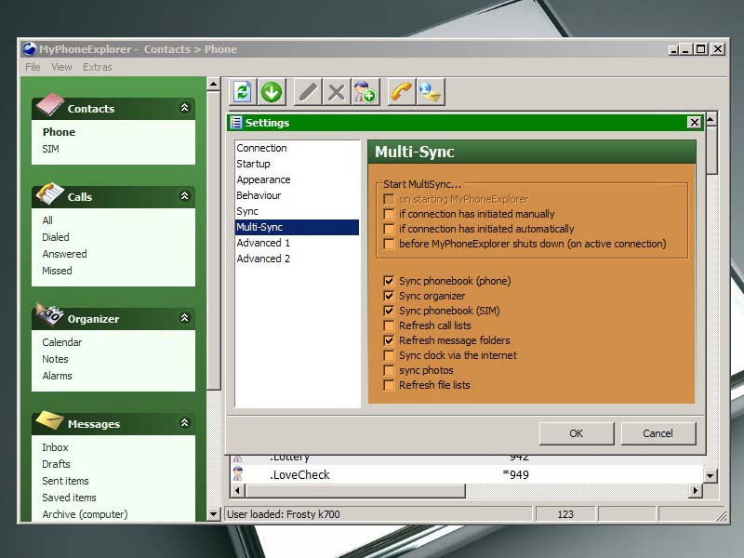Select Sync settings category
This screenshot has height=558, width=744.
click(297, 211)
